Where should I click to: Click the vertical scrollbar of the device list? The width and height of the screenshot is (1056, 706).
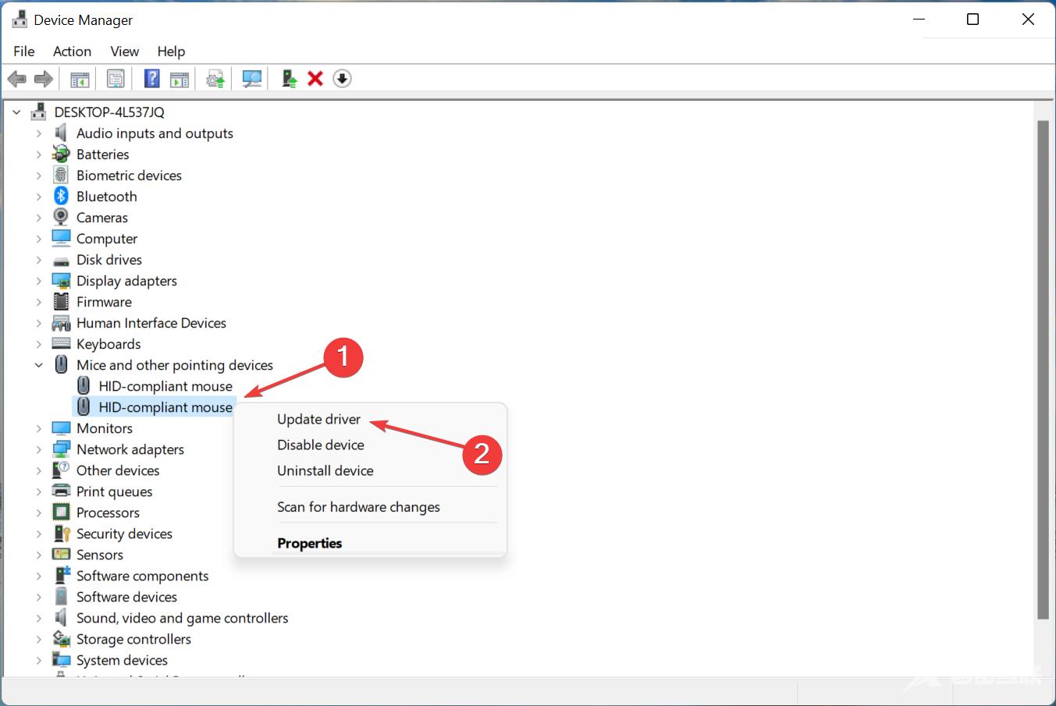pos(1042,367)
